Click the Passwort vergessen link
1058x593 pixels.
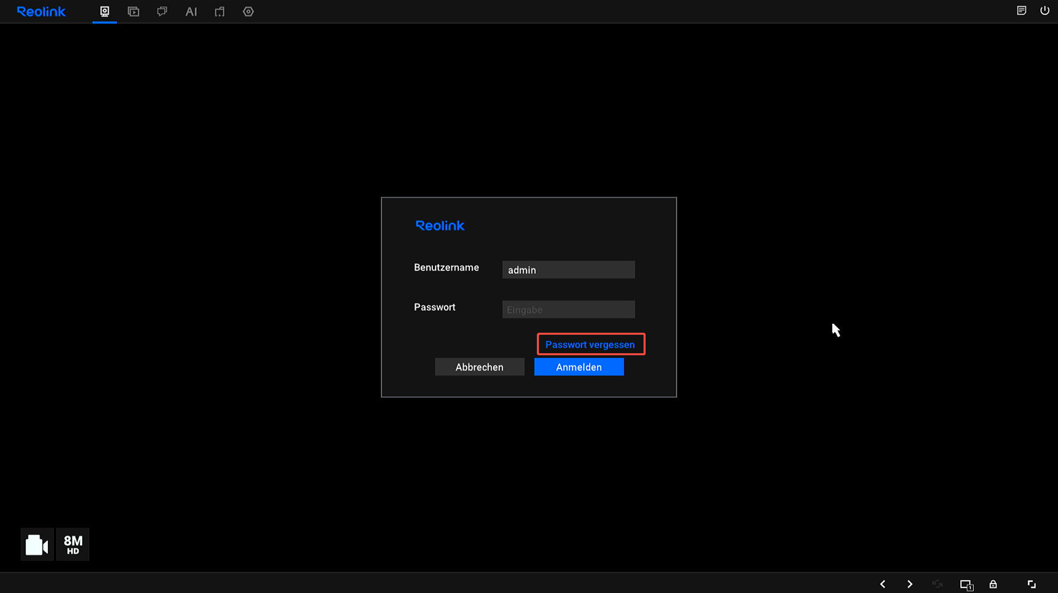point(590,344)
